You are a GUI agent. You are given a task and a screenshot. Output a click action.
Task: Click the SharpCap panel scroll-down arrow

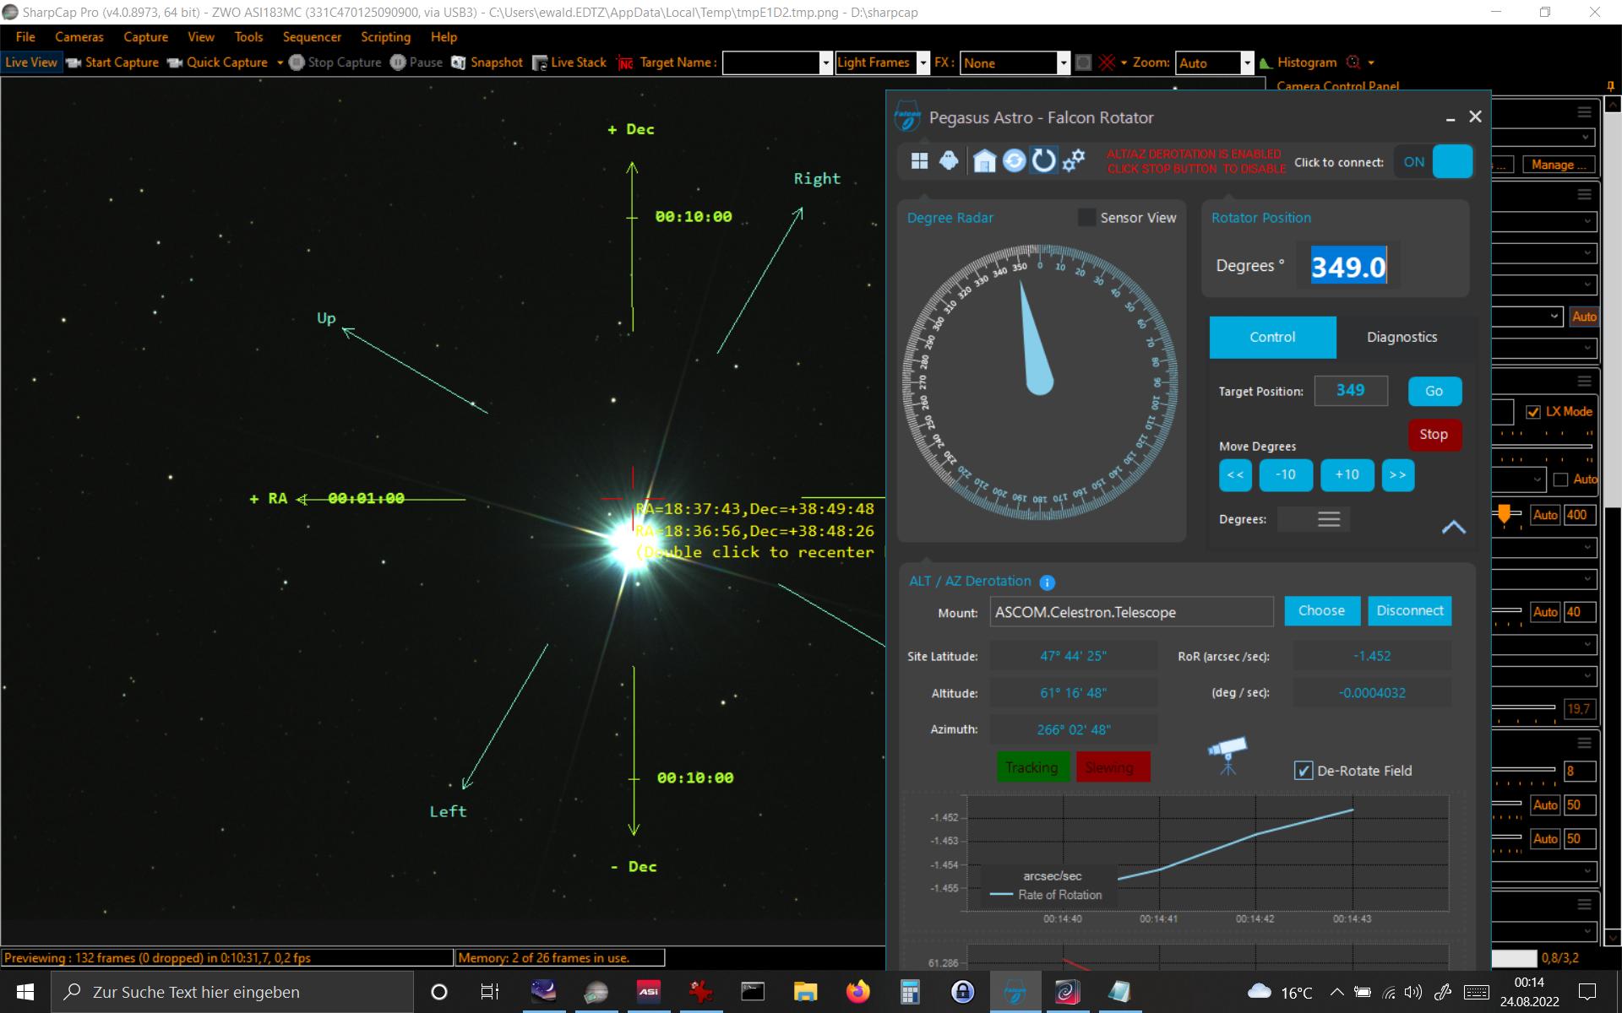1612,937
